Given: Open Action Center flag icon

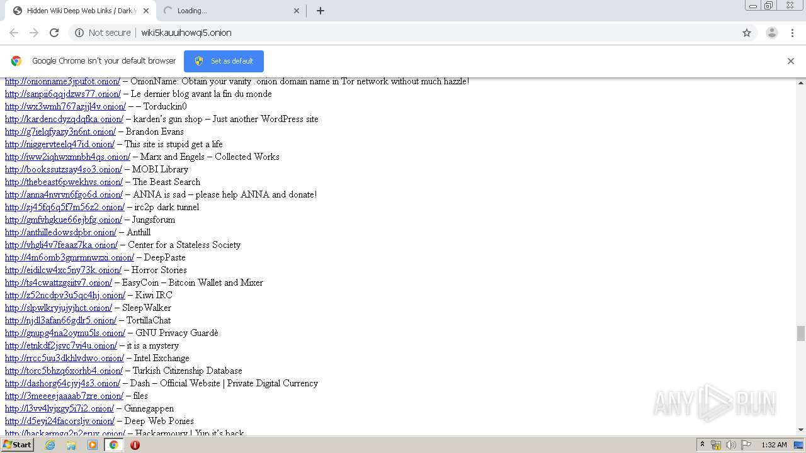Looking at the screenshot, I should tap(746, 445).
